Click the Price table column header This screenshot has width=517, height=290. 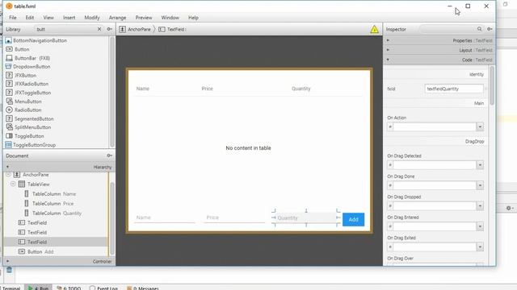[x=208, y=89]
